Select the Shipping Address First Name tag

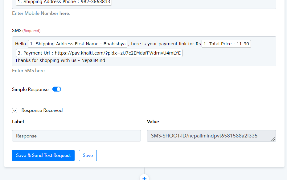tap(78, 44)
